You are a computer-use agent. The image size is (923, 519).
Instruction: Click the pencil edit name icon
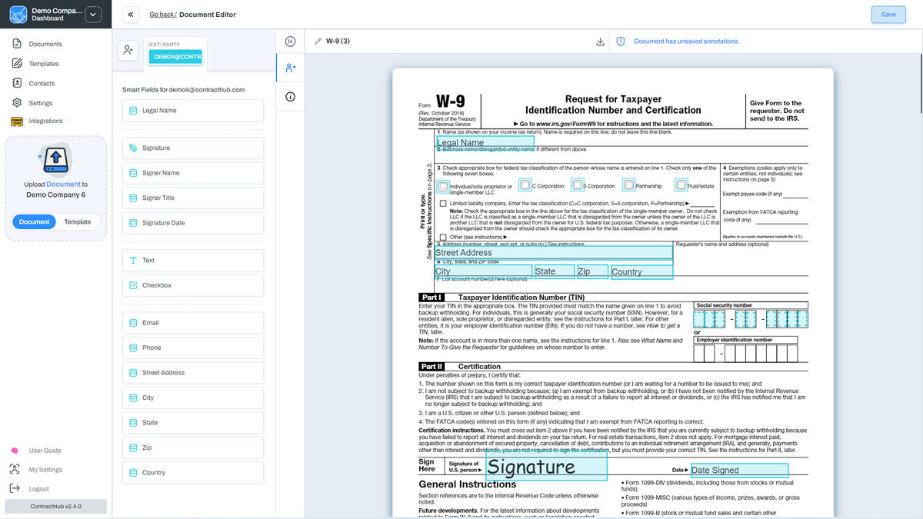click(318, 42)
